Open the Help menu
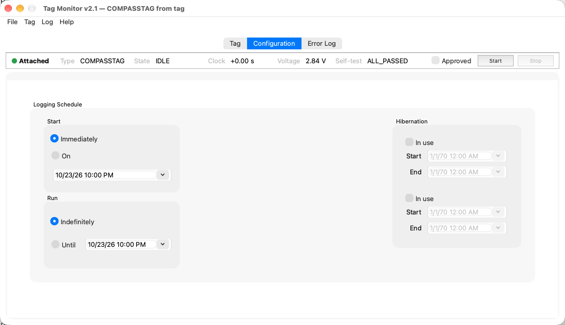Screen dimensions: 565x325 [x=67, y=22]
